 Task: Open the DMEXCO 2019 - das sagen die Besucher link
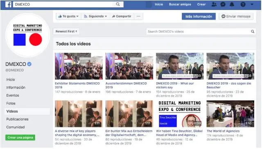click(x=229, y=85)
